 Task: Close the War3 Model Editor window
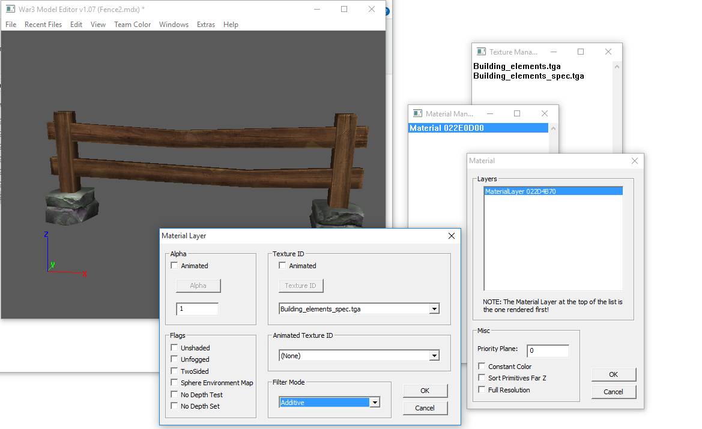point(372,9)
